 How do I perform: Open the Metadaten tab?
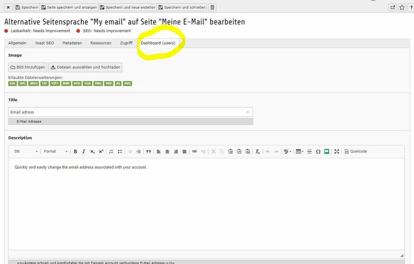(x=72, y=43)
